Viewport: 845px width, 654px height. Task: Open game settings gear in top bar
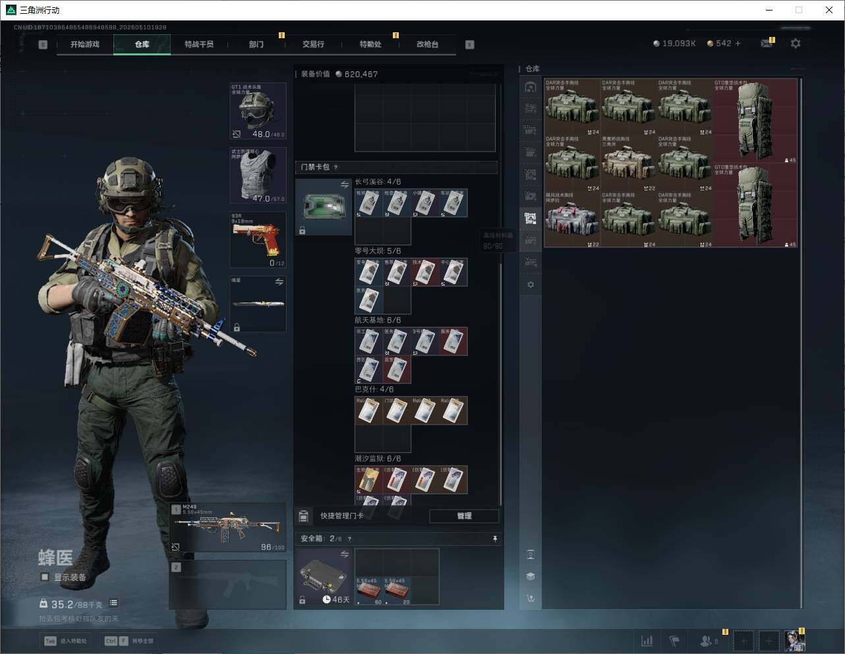click(796, 44)
